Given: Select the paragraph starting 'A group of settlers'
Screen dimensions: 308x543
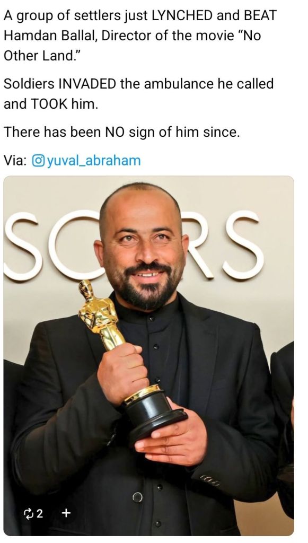Looking at the screenshot, I should pos(140,36).
